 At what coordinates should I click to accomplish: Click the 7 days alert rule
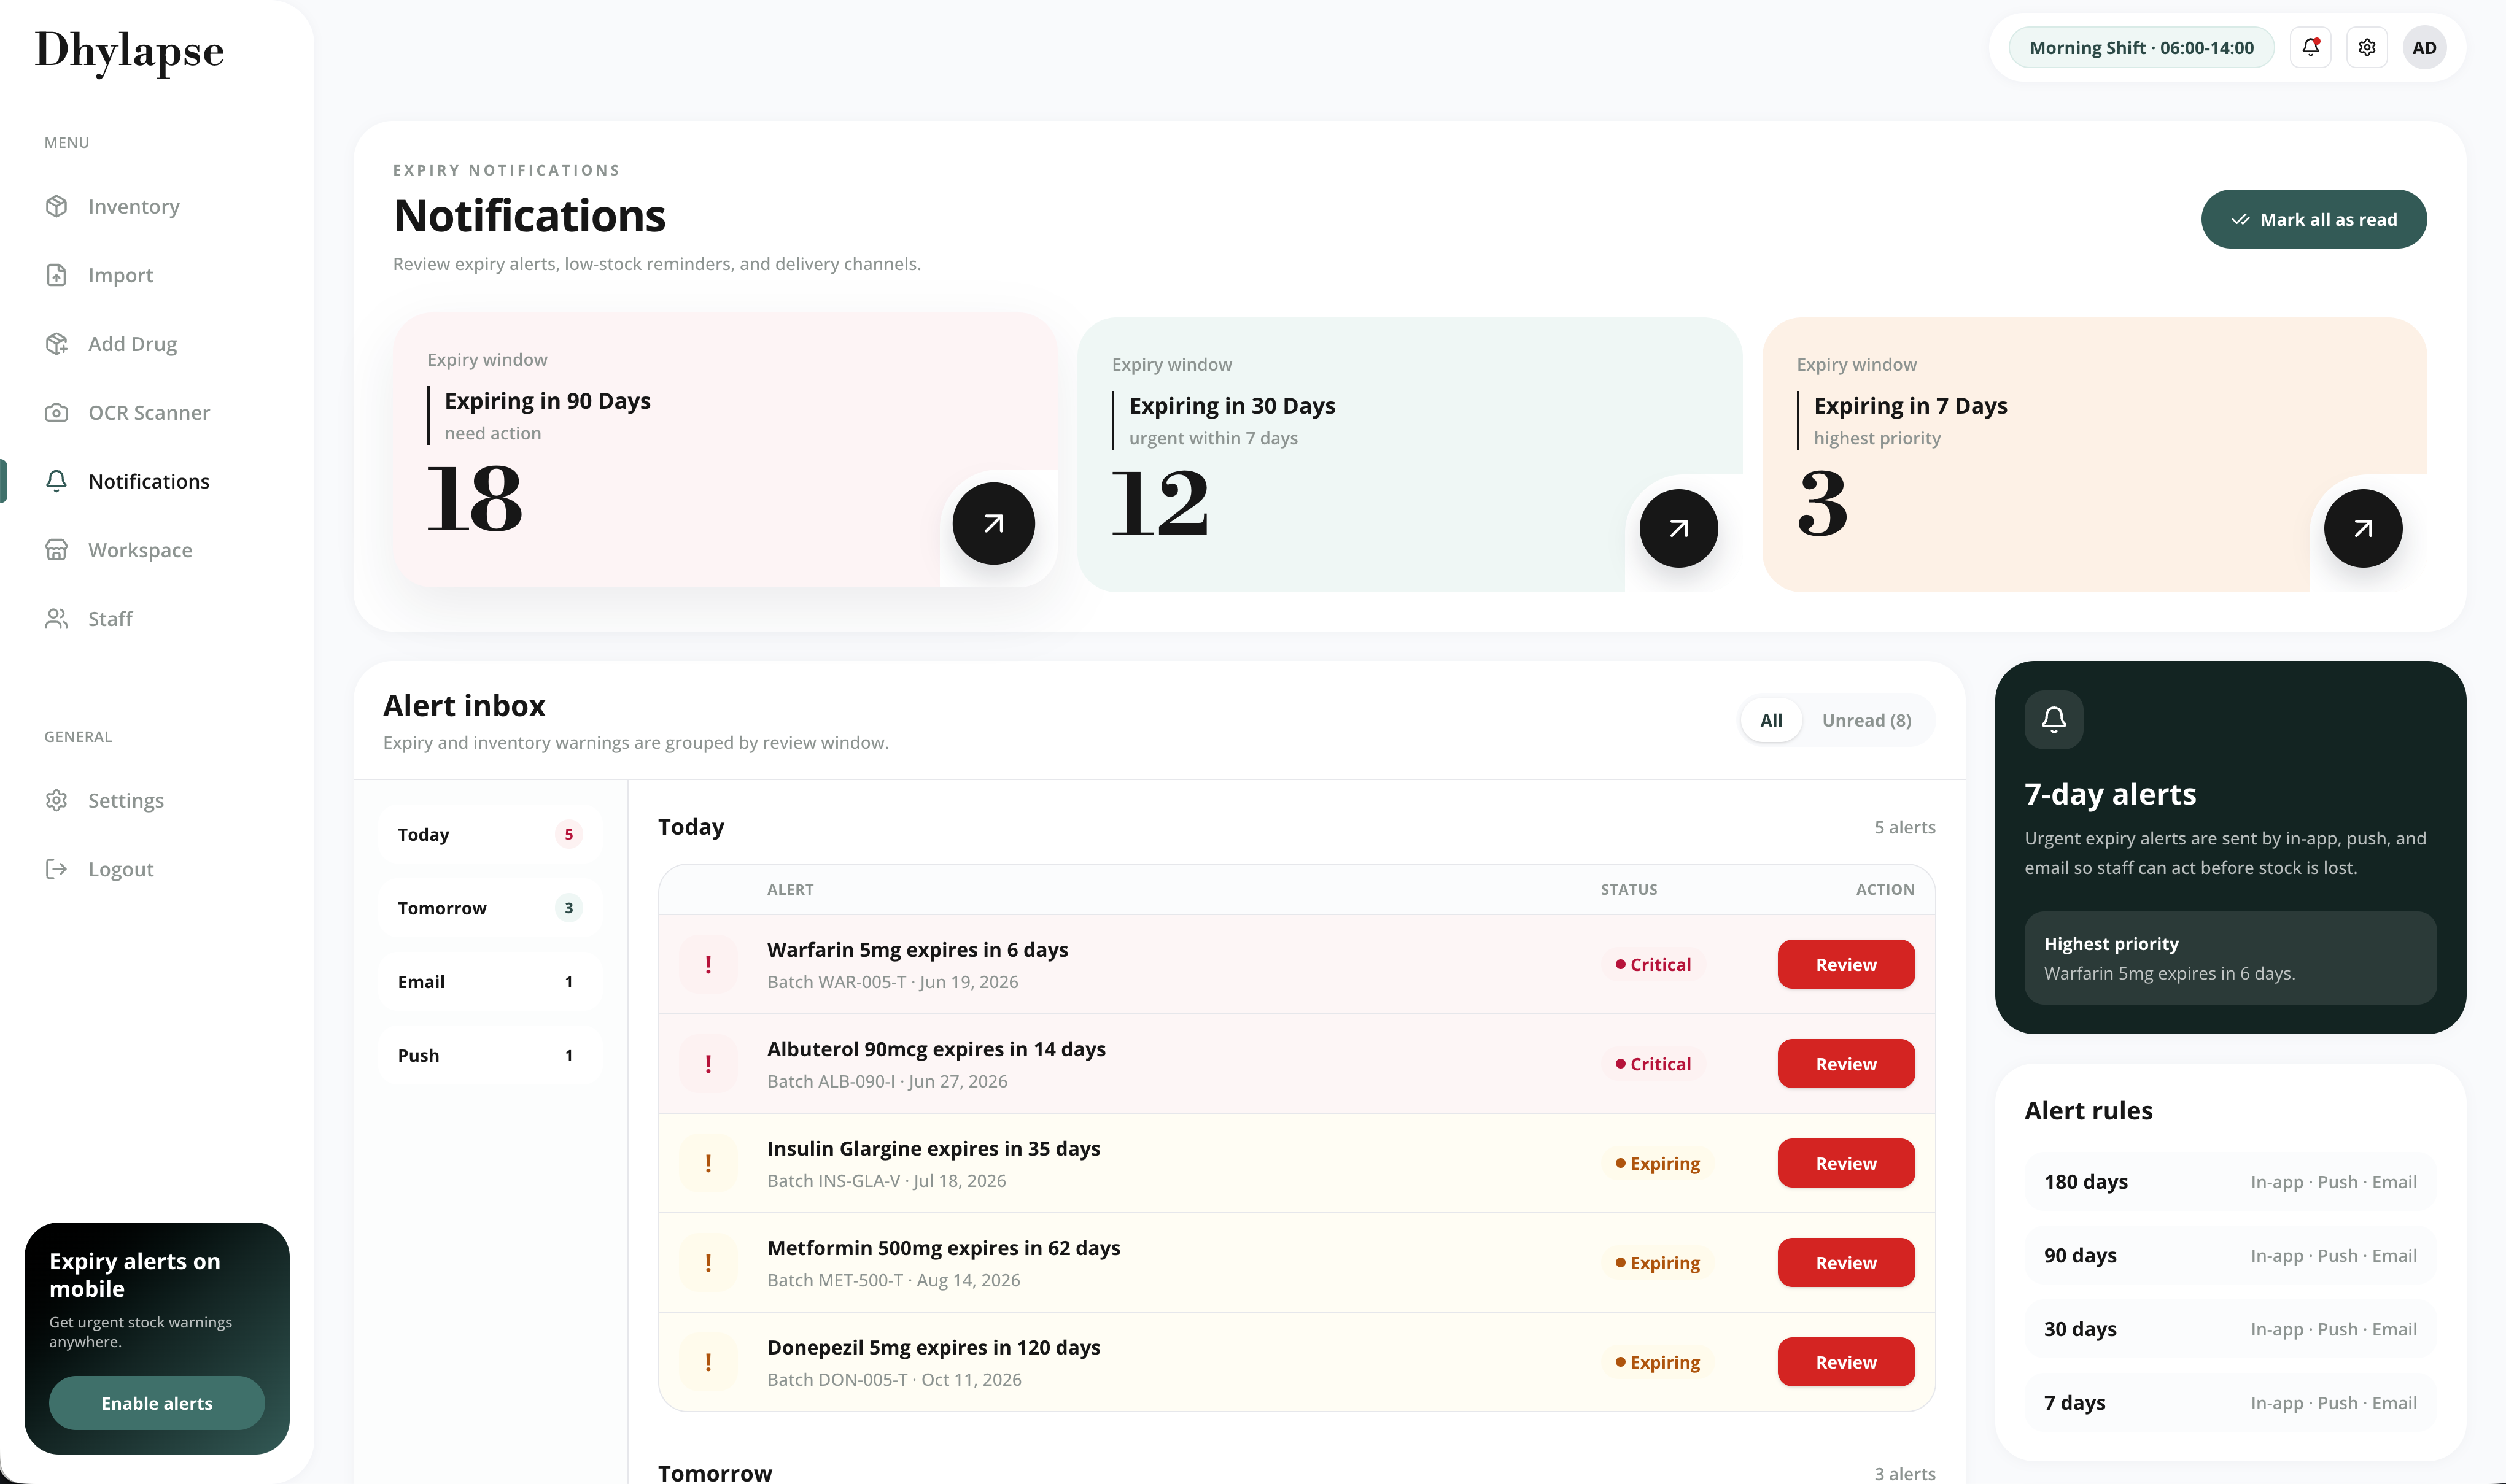pyautogui.click(x=2230, y=1403)
